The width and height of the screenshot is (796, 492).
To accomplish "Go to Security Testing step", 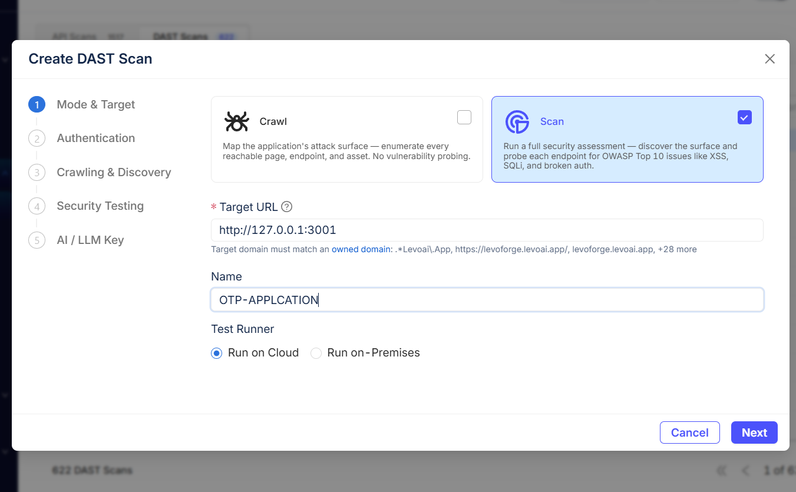I will pyautogui.click(x=100, y=206).
